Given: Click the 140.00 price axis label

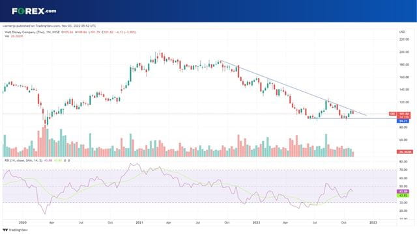Looking at the screenshot, I should coord(404,90).
